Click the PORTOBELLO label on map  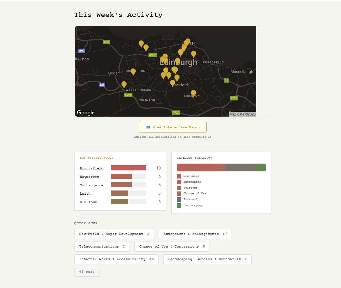coord(213,63)
